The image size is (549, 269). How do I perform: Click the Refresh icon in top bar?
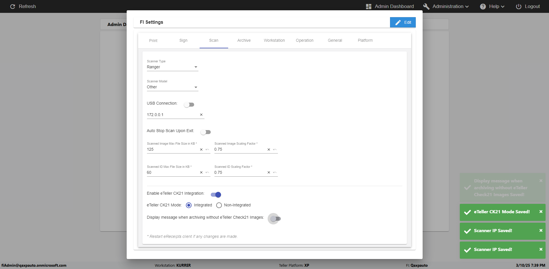tap(13, 6)
